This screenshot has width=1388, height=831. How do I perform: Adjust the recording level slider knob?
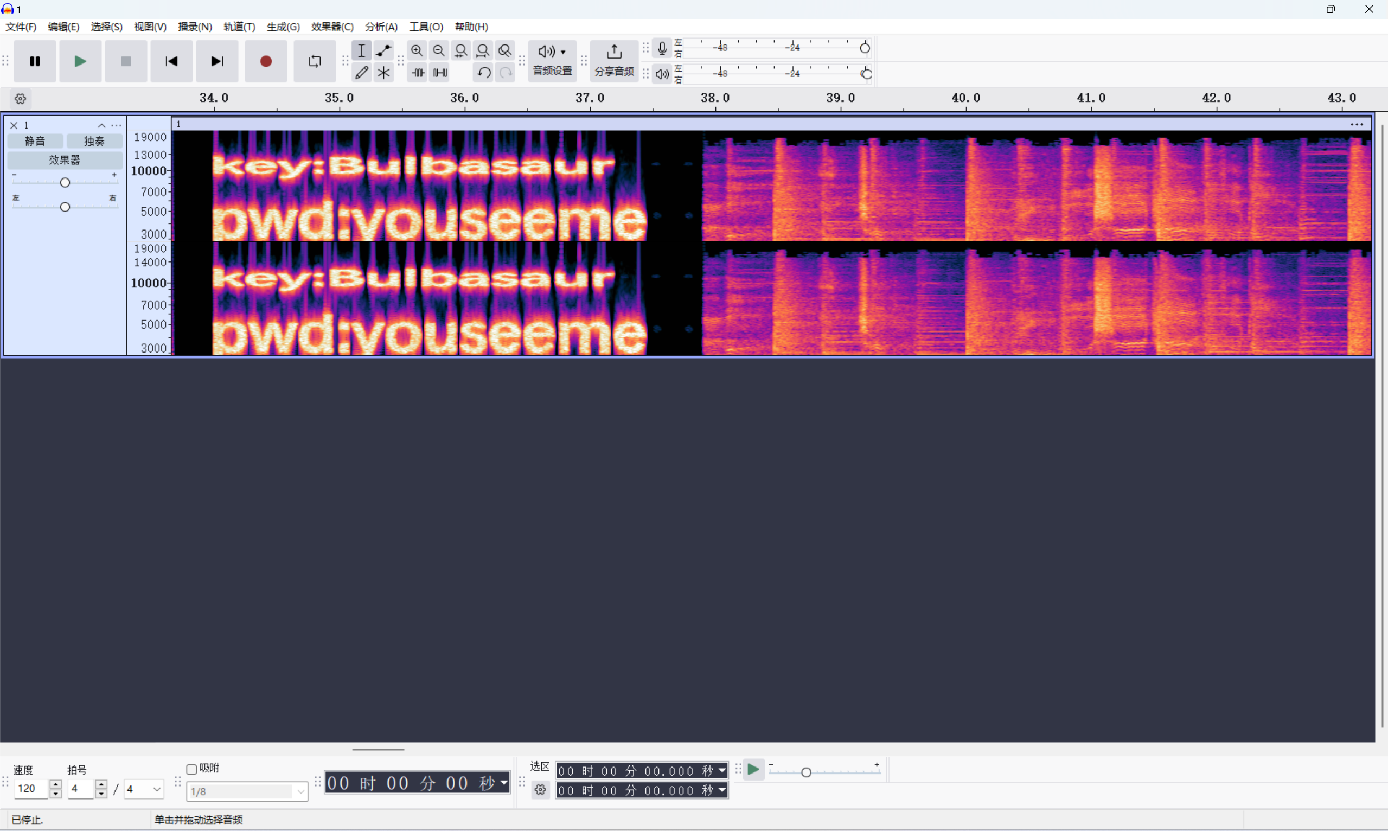[x=865, y=48]
